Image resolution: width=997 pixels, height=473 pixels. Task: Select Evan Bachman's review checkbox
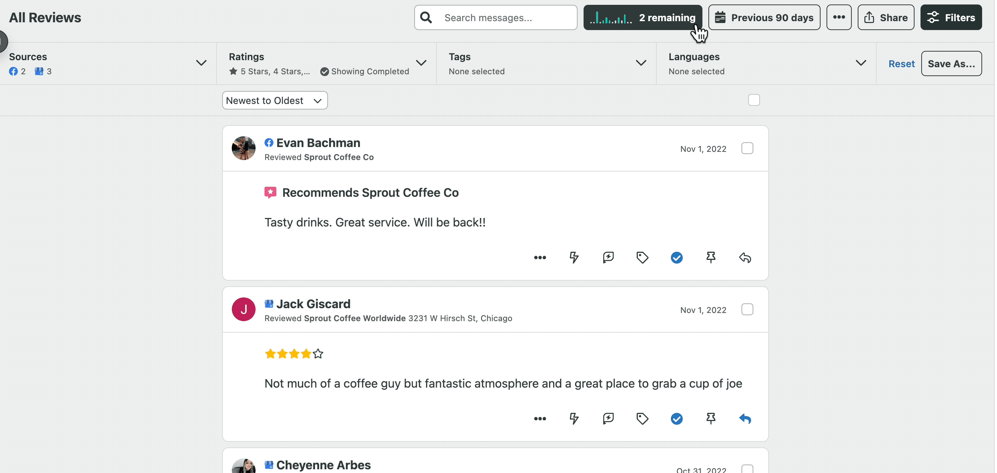tap(747, 148)
